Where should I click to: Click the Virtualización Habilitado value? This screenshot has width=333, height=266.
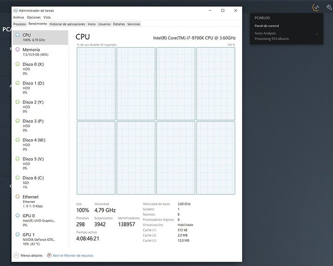point(185,225)
